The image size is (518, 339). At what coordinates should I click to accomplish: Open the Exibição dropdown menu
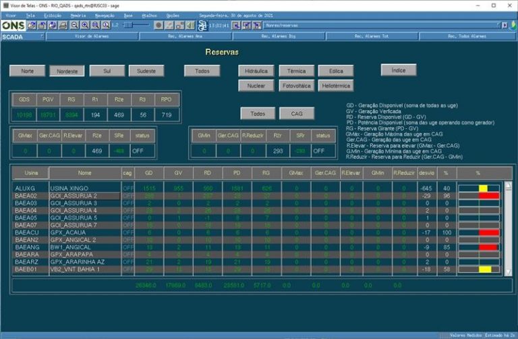(52, 14)
